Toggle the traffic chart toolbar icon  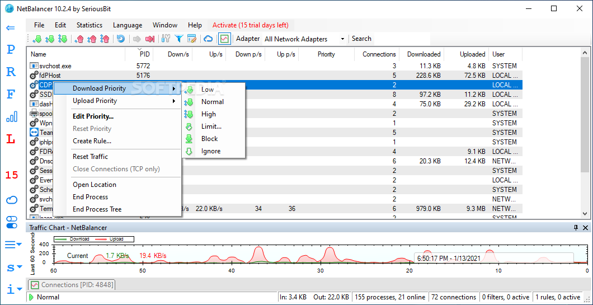pyautogui.click(x=224, y=39)
